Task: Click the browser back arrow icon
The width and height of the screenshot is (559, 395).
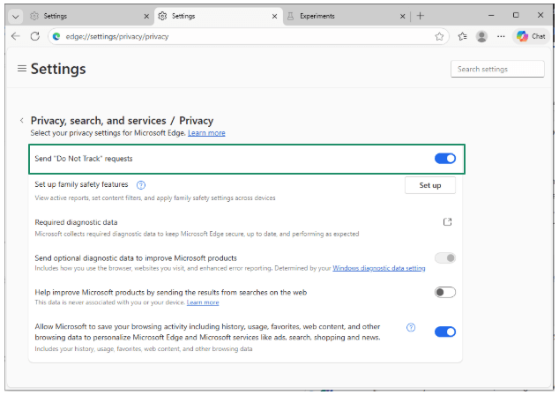Action: 15,36
